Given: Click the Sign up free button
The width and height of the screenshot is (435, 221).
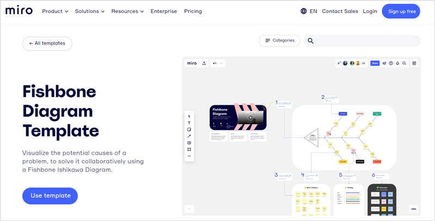Looking at the screenshot, I should (x=401, y=11).
